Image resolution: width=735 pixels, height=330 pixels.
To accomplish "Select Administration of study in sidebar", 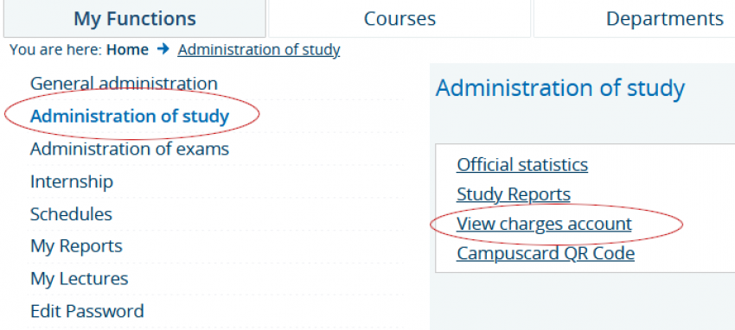I will click(130, 116).
